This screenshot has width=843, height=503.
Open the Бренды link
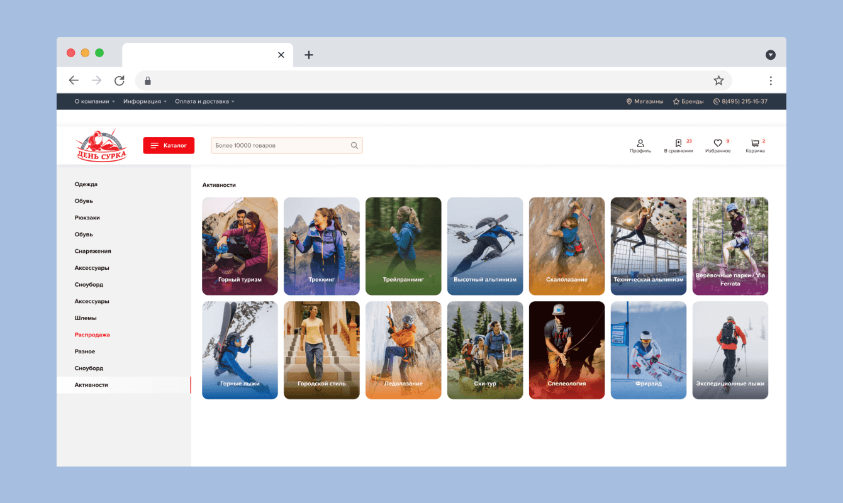[688, 101]
